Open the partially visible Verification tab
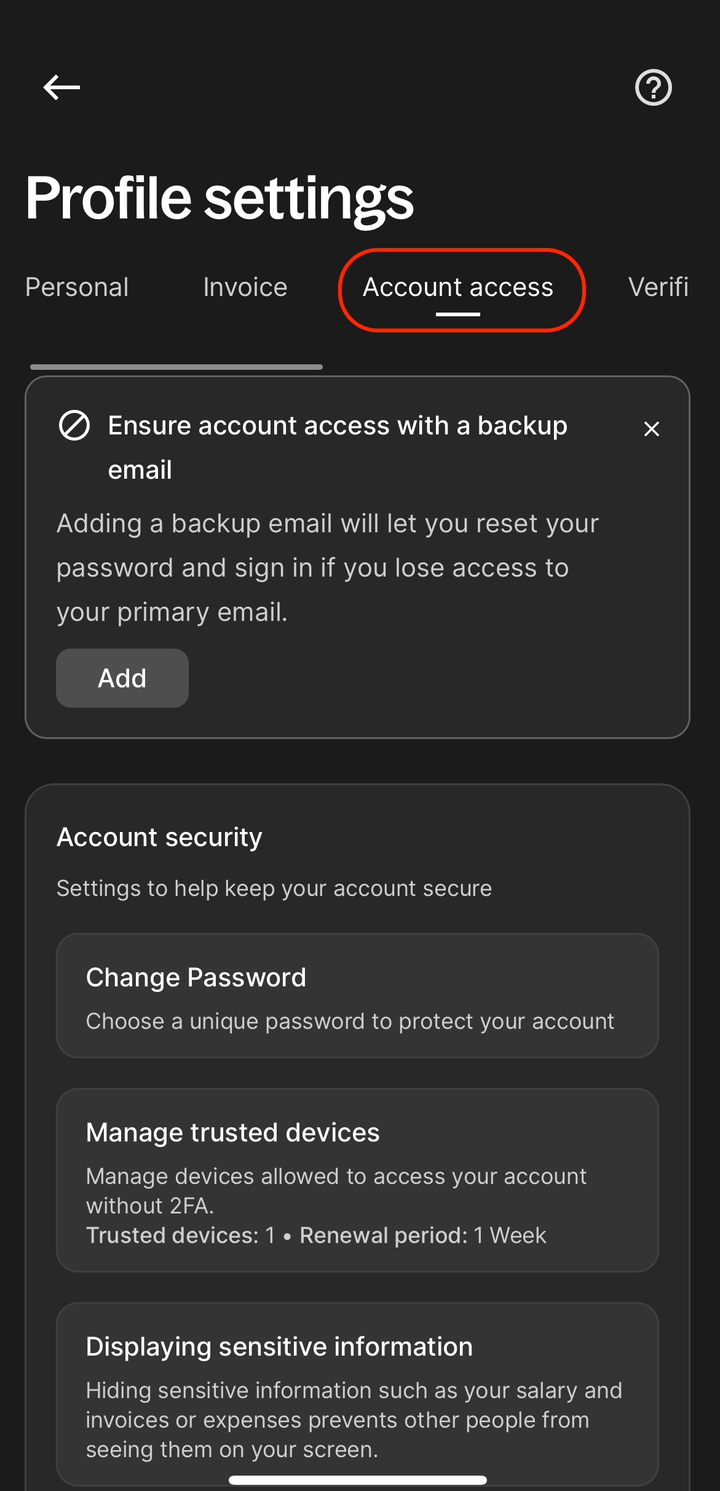This screenshot has height=1491, width=720. coord(658,287)
